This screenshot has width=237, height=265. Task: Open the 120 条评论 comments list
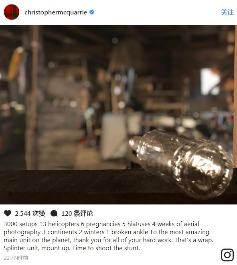click(x=77, y=213)
